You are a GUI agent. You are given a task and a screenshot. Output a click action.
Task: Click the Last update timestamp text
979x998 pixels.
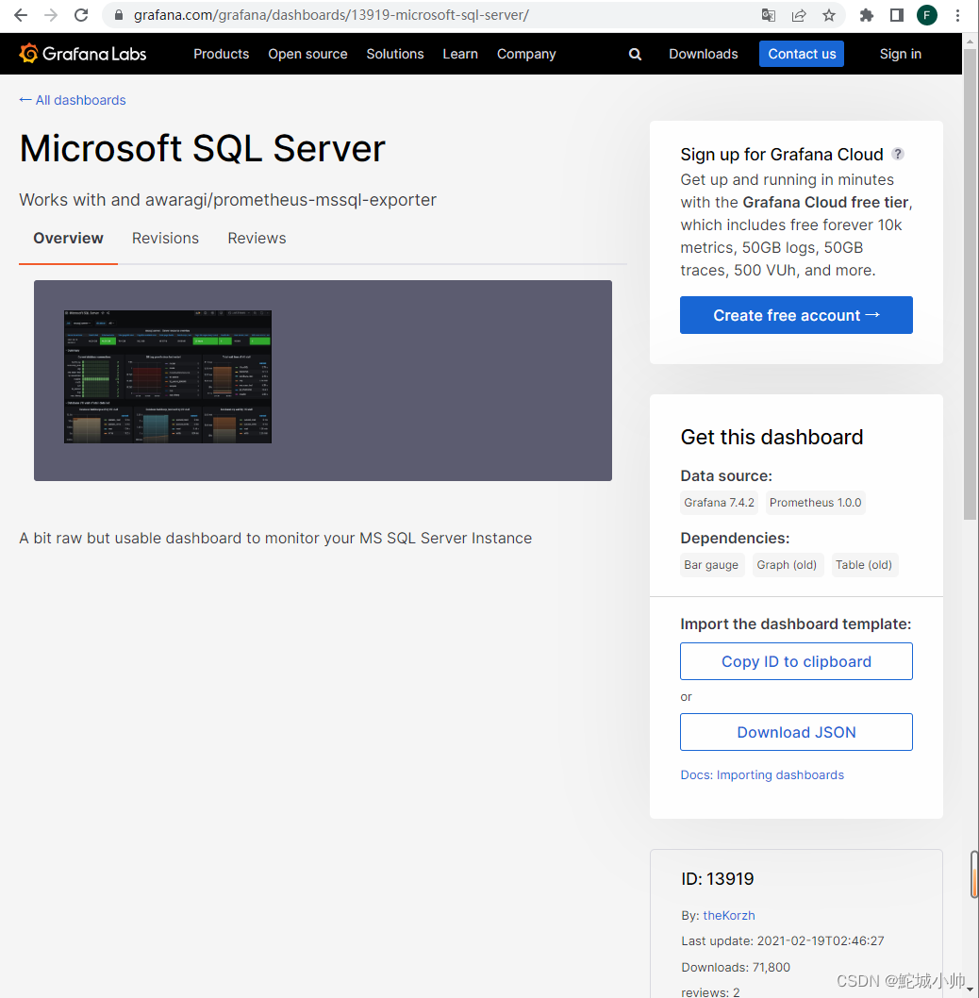(782, 940)
